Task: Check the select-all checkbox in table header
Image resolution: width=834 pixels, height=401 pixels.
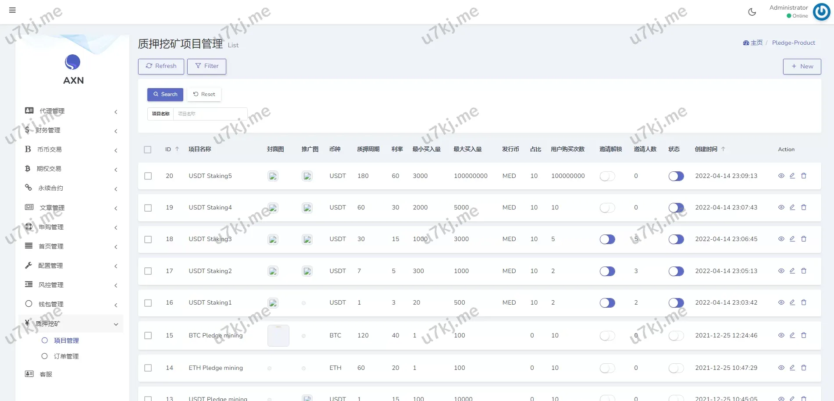Action: [148, 149]
